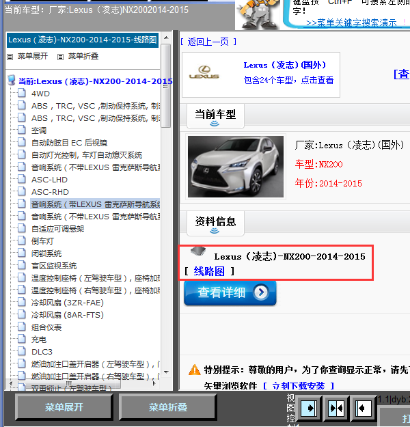The width and height of the screenshot is (410, 427).
Task: Select 冷却风扇 (8AR-FTS) tree item
Action: click(68, 315)
